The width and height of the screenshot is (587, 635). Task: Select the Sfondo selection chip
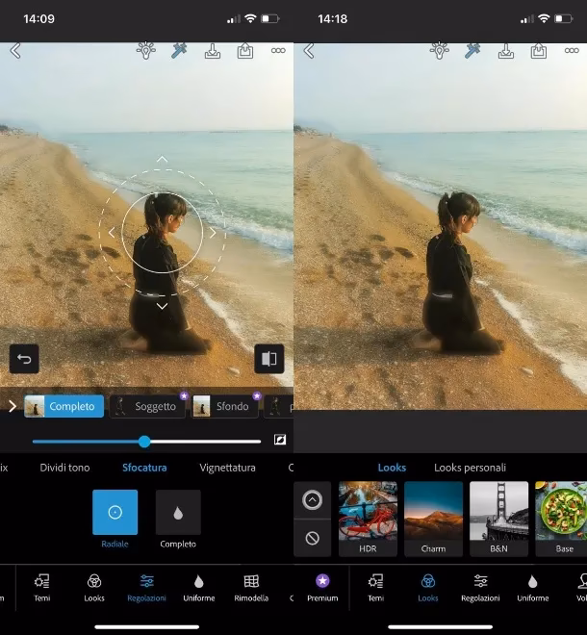click(x=226, y=406)
